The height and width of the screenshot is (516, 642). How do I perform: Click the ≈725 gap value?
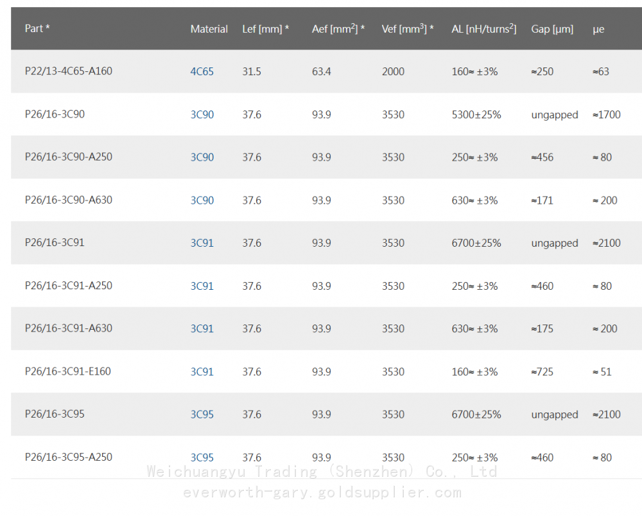542,372
